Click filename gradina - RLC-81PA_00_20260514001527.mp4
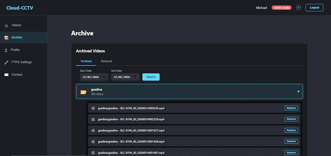Screen dimensions: 331x156 tap(131, 131)
